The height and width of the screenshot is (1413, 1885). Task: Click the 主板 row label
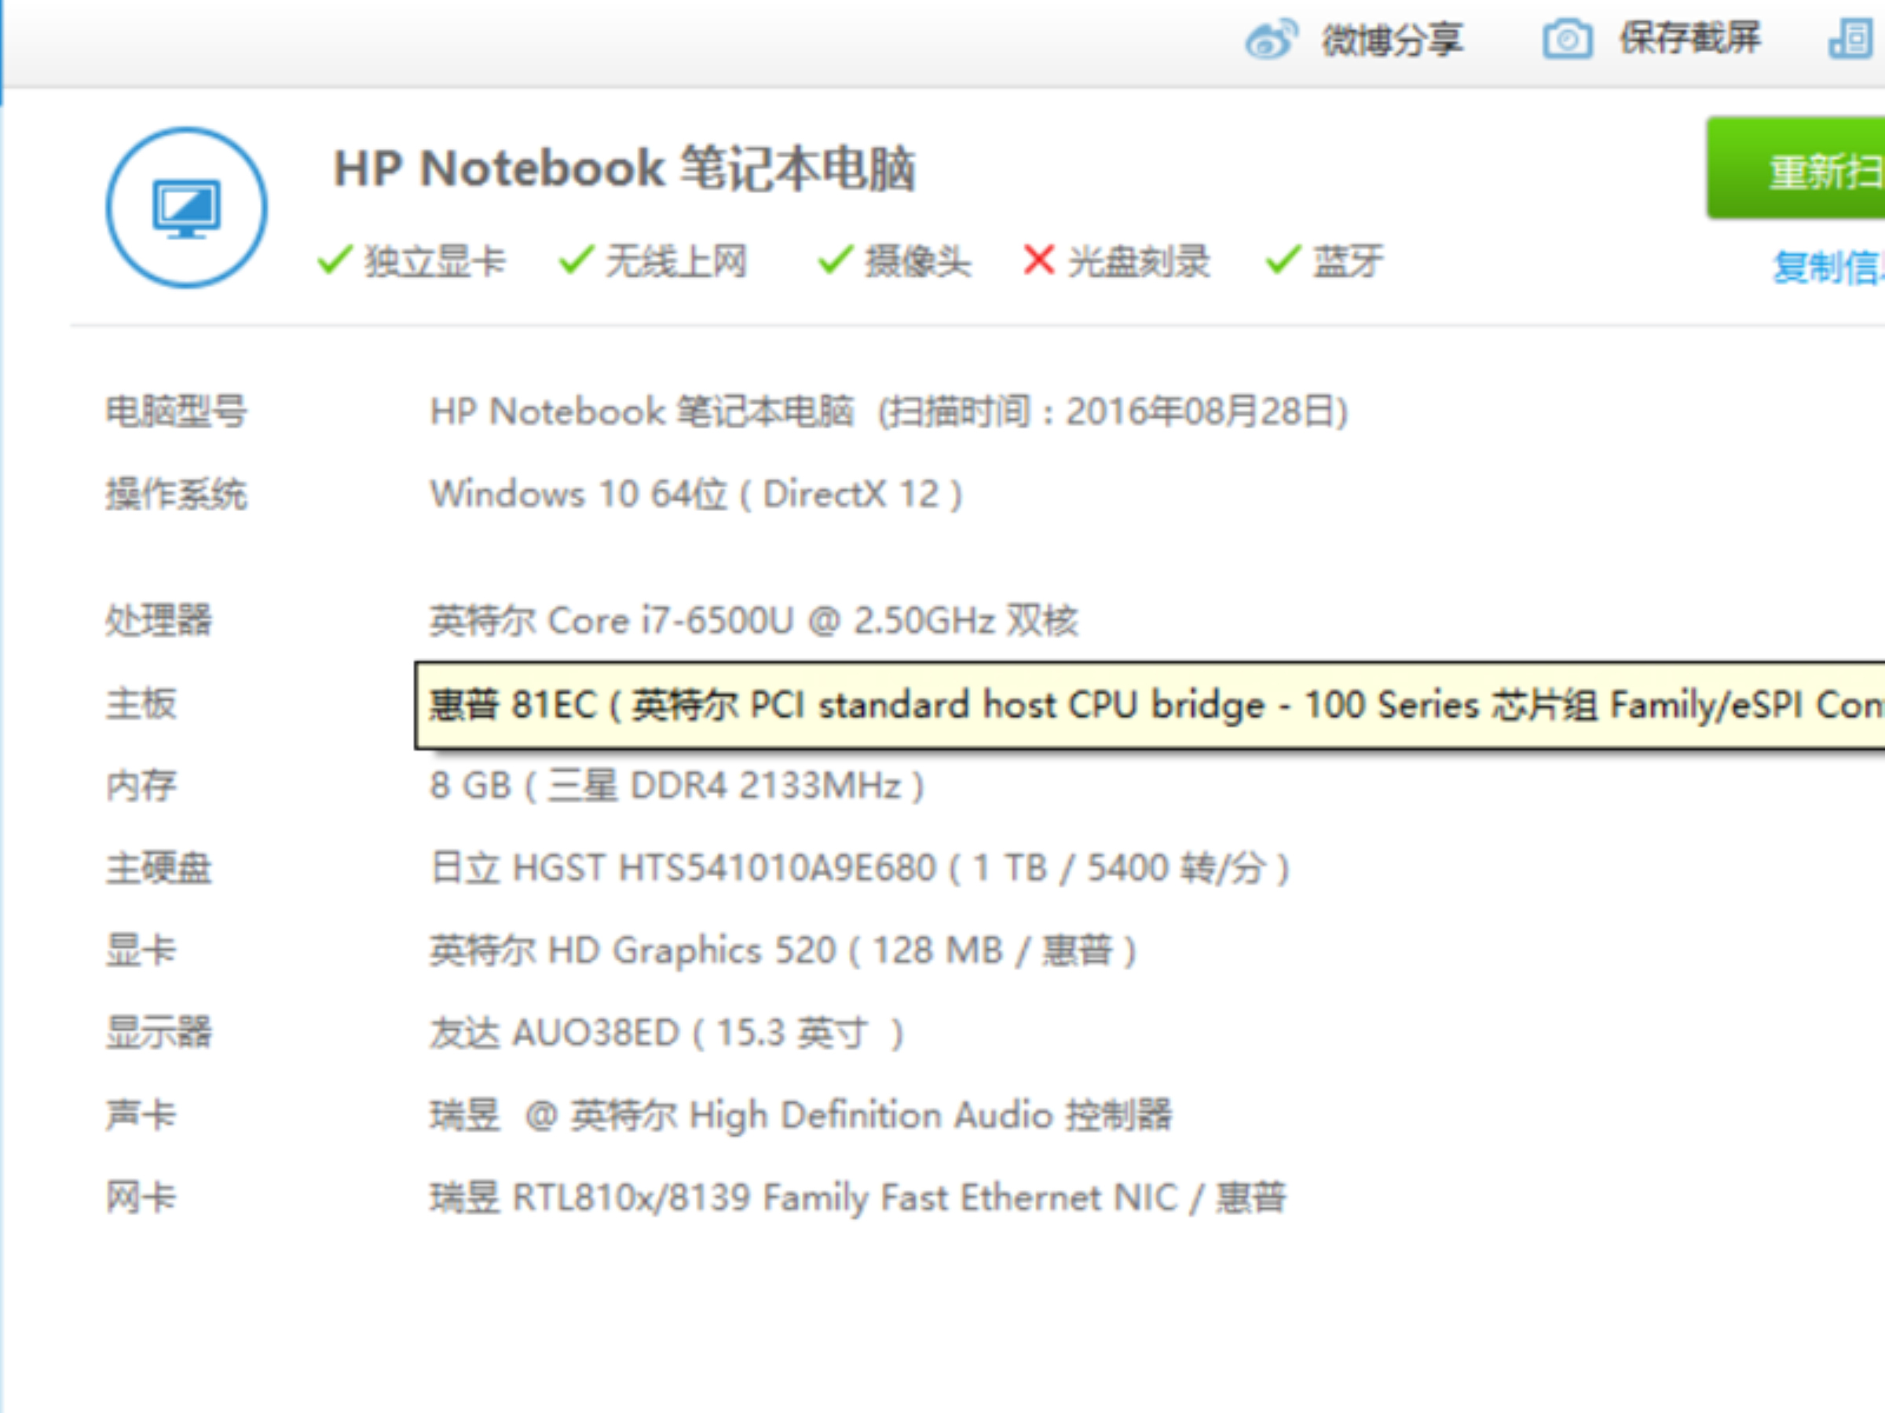141,704
